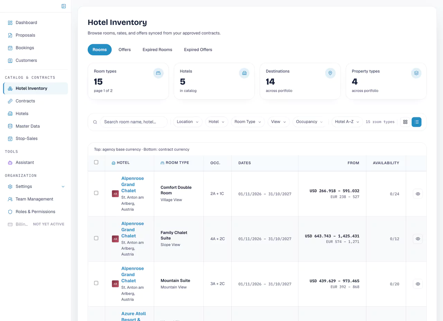443x321 pixels.
Task: Expand the Settings submenu
Action: 35,186
